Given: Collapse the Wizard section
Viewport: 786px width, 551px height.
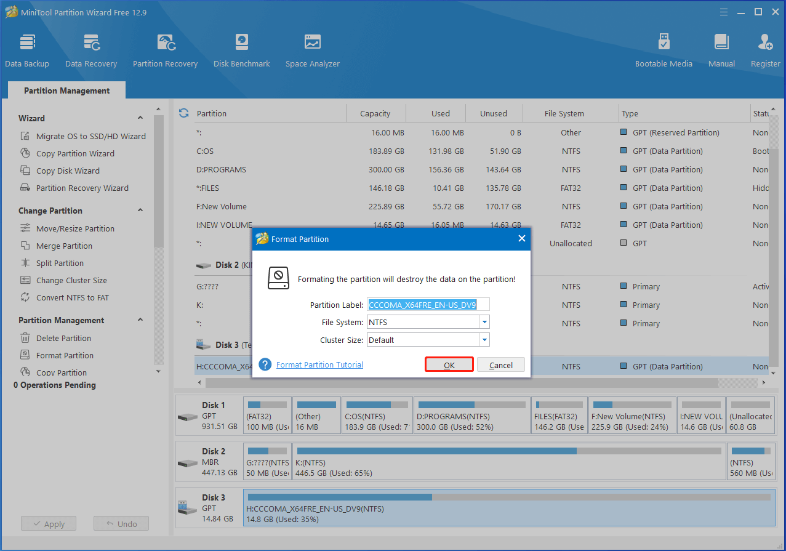Looking at the screenshot, I should tap(140, 118).
